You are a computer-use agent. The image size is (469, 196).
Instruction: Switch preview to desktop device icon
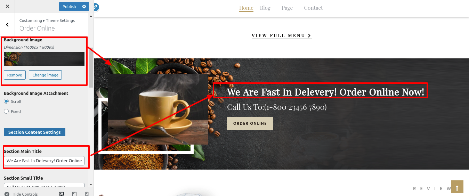pyautogui.click(x=62, y=194)
